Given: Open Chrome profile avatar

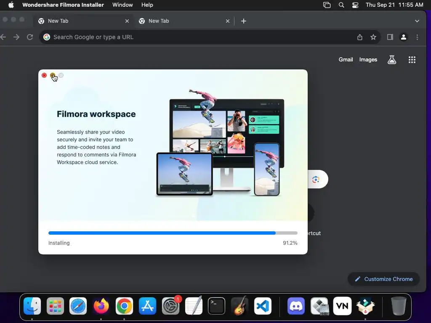Looking at the screenshot, I should (x=404, y=37).
